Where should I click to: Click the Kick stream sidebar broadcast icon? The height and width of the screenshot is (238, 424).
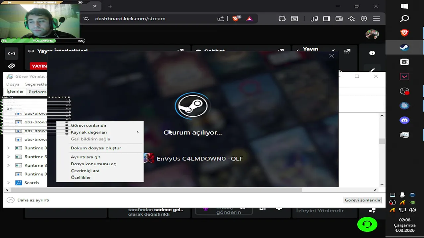point(12,54)
